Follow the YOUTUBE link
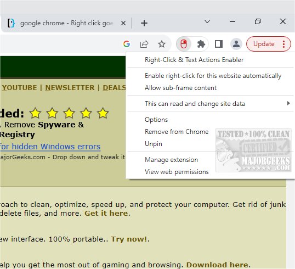295x269 pixels. click(x=20, y=88)
